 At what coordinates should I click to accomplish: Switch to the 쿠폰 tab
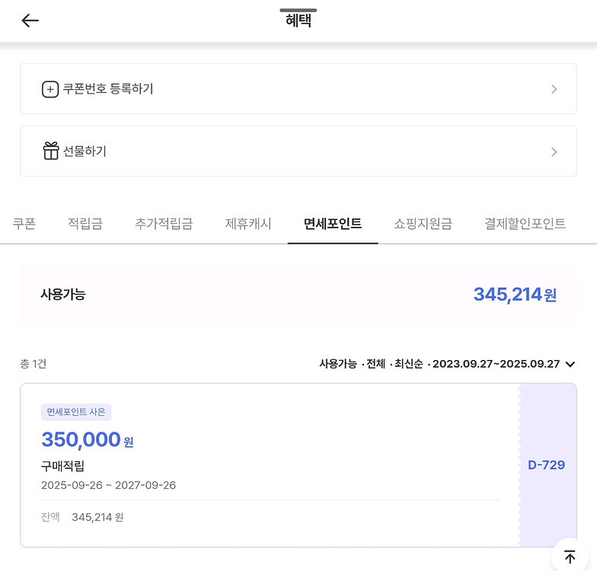click(x=24, y=224)
